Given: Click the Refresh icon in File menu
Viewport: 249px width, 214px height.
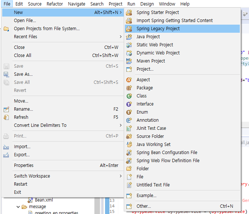Looking at the screenshot, I should tap(6, 117).
